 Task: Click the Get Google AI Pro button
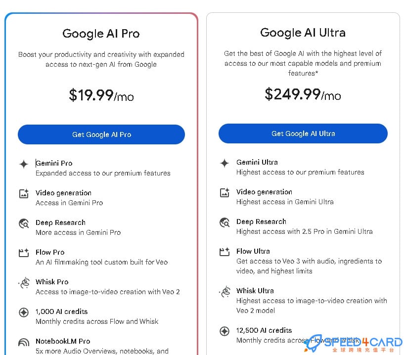pyautogui.click(x=101, y=134)
